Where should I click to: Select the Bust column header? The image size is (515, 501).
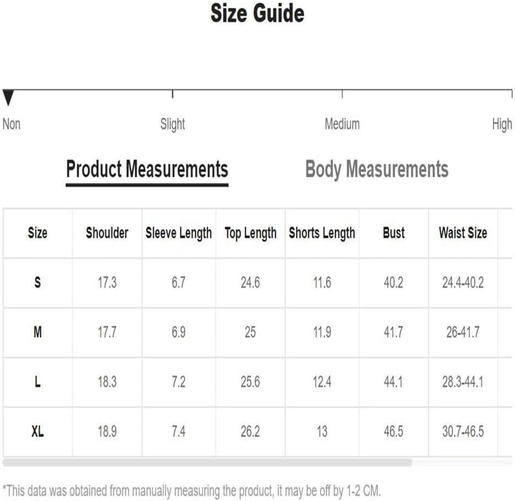point(393,233)
